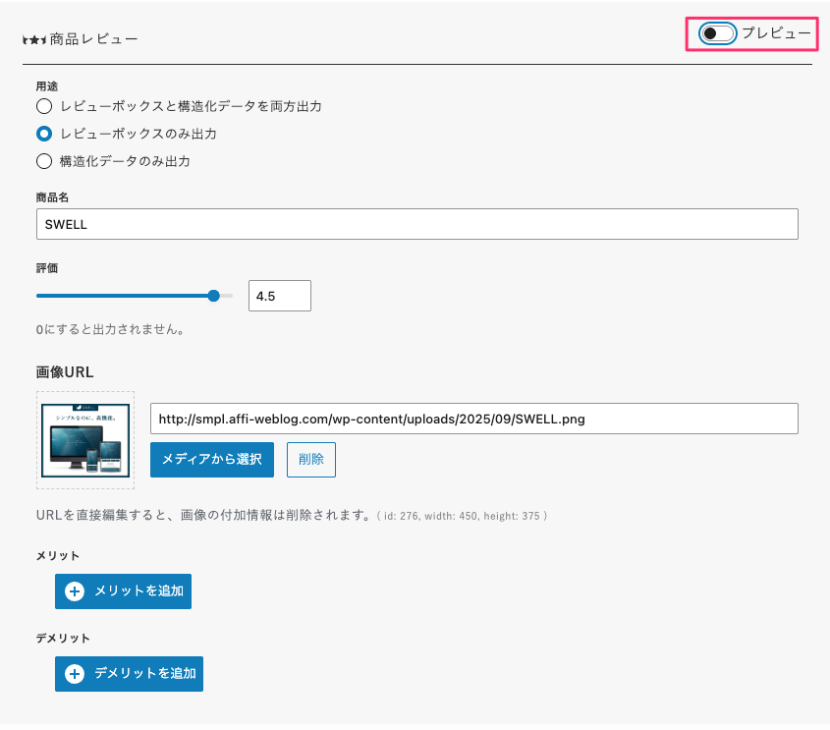Click inside the rating value box showing 4.5

click(x=279, y=295)
